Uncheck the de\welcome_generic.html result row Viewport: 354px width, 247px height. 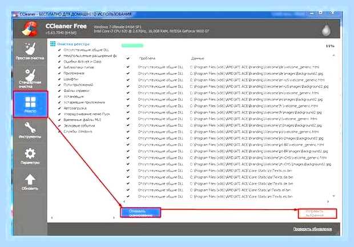(128, 67)
